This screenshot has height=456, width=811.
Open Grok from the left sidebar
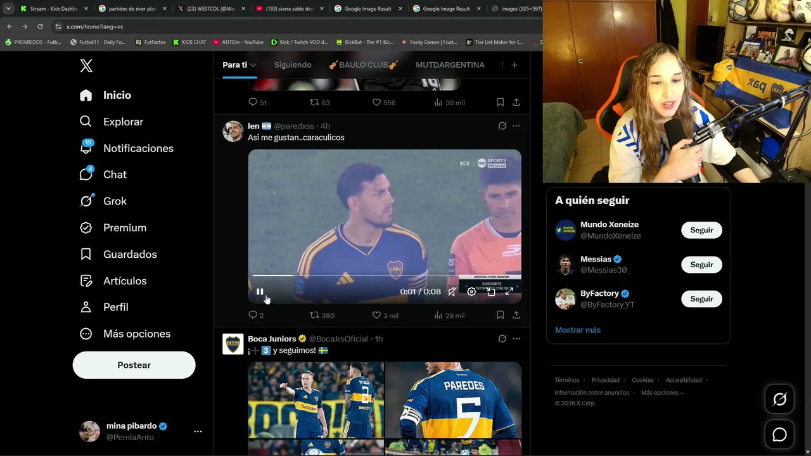click(103, 201)
